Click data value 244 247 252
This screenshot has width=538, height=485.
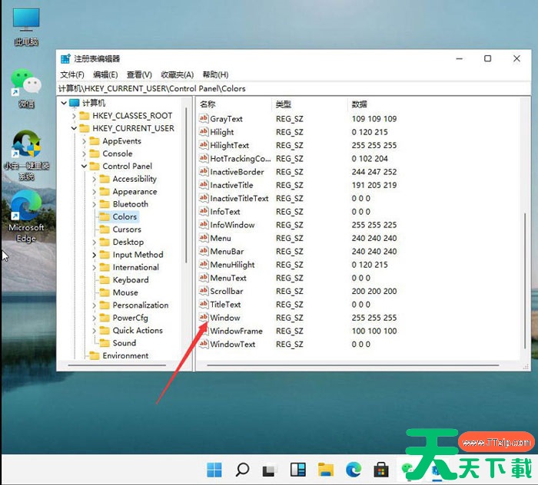coord(374,172)
